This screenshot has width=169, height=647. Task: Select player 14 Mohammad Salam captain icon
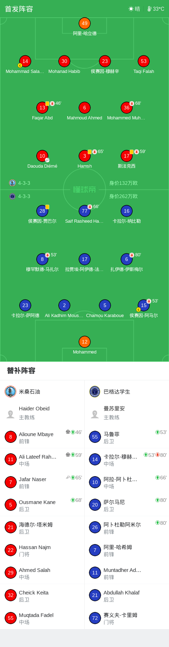coord(20,65)
